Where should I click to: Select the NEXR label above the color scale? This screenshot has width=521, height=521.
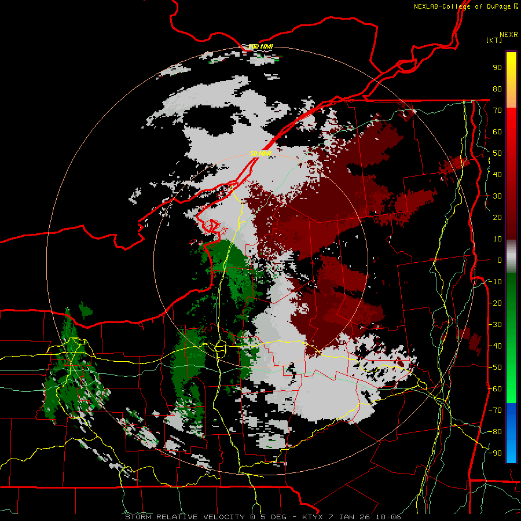coord(509,35)
